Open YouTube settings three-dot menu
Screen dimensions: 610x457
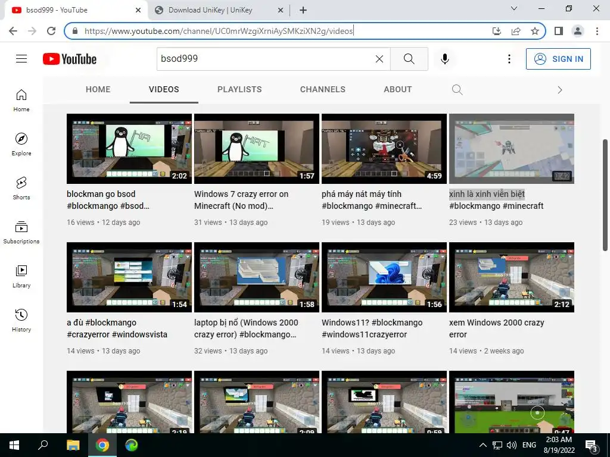(x=509, y=59)
